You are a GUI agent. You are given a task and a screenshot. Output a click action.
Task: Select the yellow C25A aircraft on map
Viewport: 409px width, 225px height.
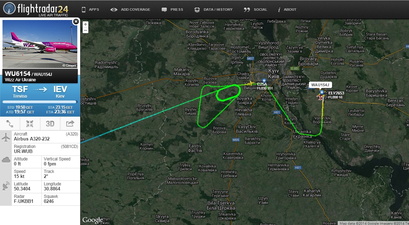tap(251, 83)
